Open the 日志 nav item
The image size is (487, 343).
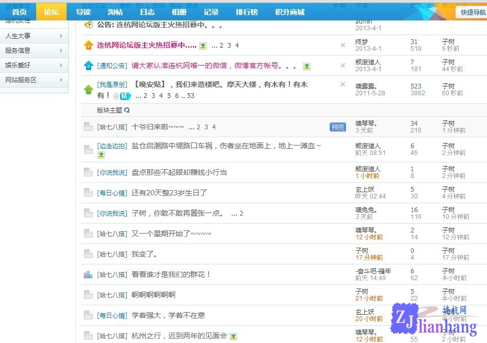pos(147,12)
